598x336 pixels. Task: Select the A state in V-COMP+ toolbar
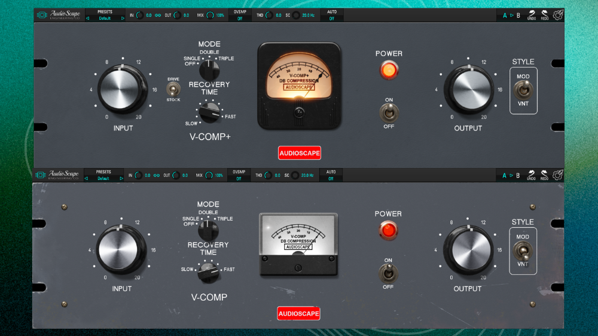click(x=505, y=16)
